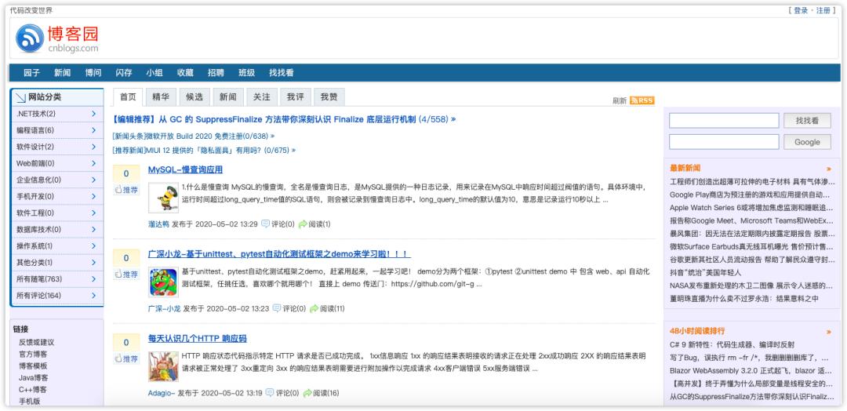847x411 pixels.
Task: Open the 新闻 item in blue nav bar
Action: pos(62,72)
